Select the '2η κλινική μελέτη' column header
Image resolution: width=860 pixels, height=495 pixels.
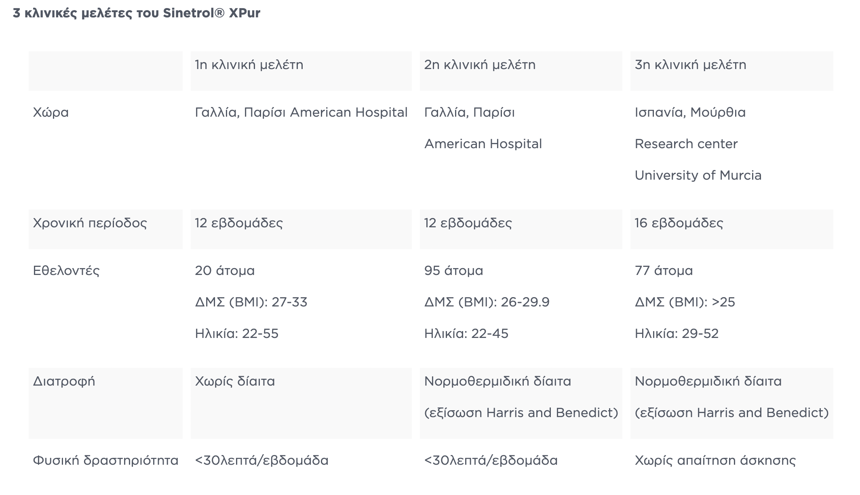[x=480, y=65]
